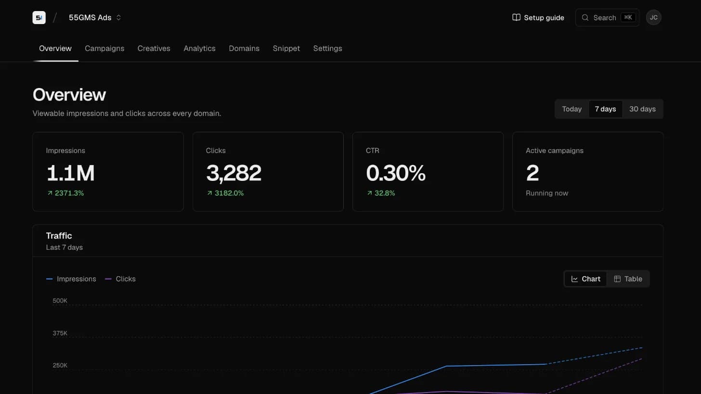
Task: Click the Impressions stat card
Action: click(x=108, y=172)
